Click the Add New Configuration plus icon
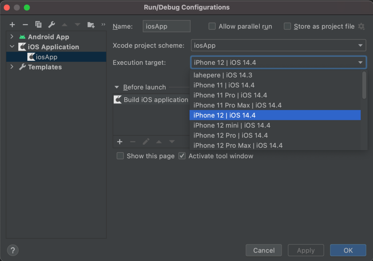Image resolution: width=373 pixels, height=261 pixels. pos(12,25)
